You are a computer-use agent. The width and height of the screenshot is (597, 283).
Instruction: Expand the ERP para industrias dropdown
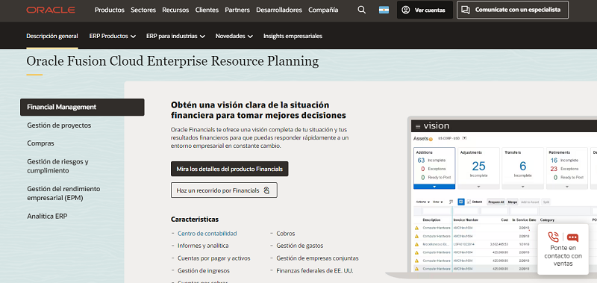point(175,36)
